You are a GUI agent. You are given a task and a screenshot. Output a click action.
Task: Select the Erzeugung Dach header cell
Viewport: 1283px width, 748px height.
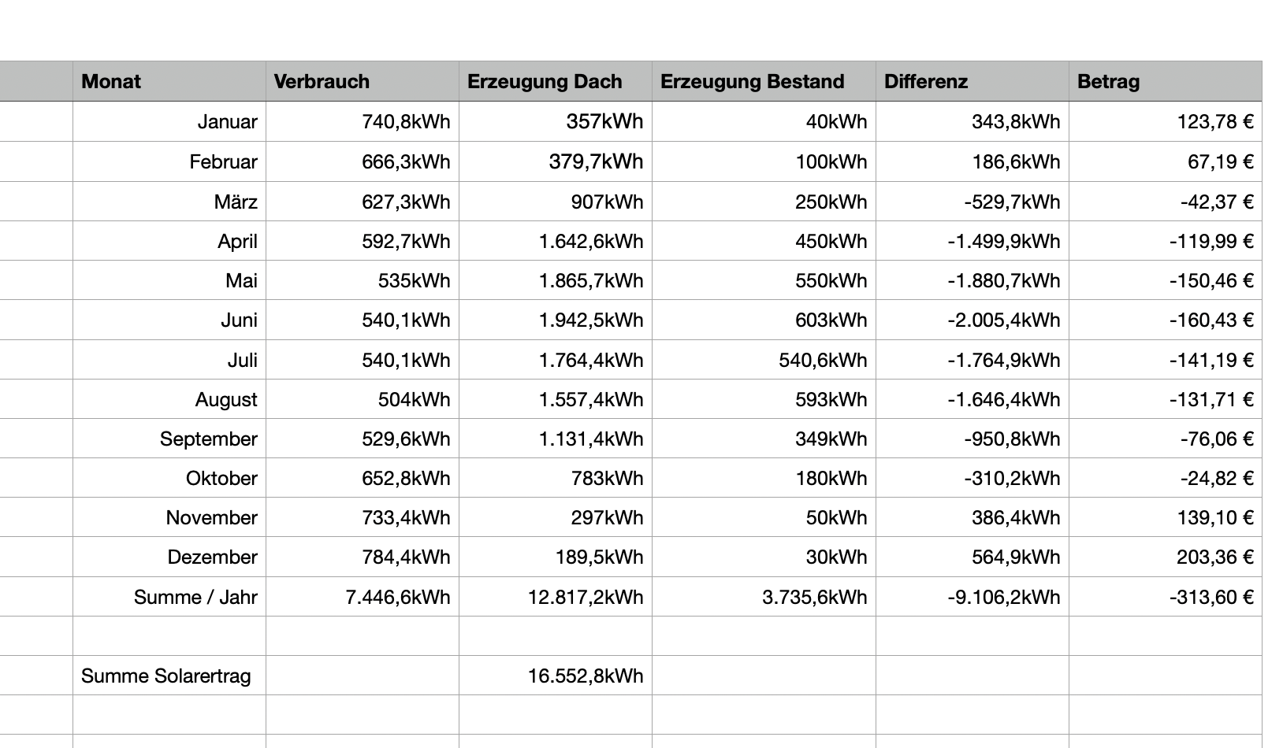[x=555, y=82]
